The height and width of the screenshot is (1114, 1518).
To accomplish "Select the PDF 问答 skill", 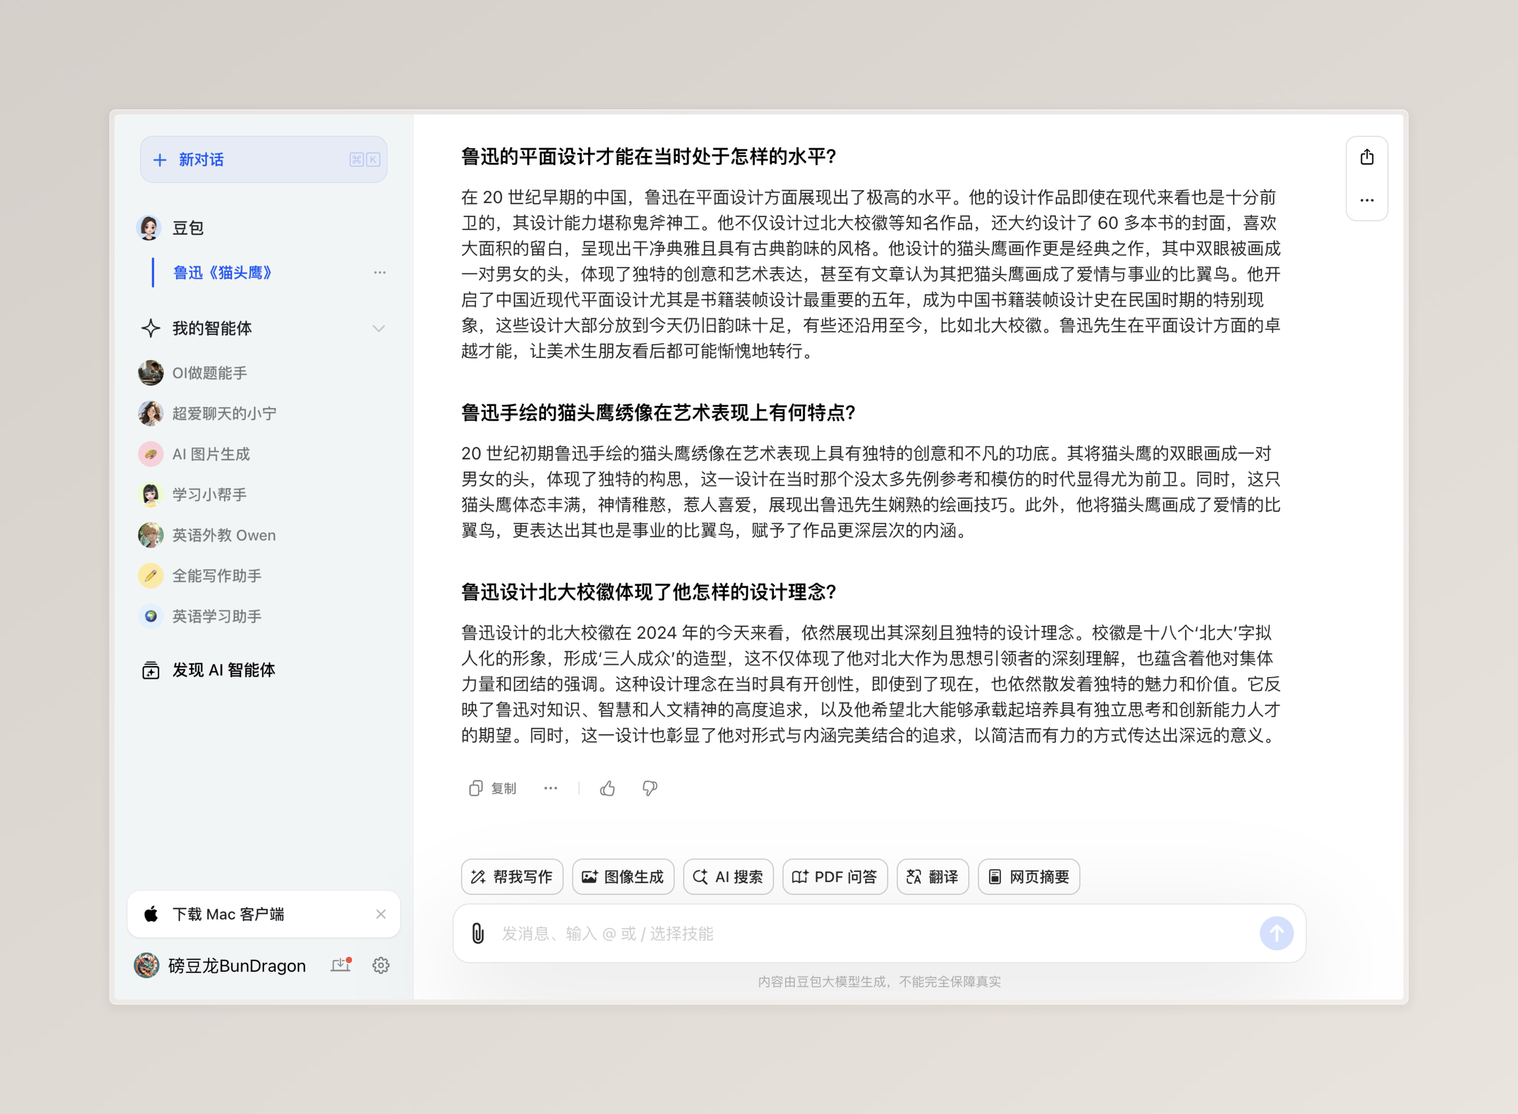I will click(x=835, y=877).
